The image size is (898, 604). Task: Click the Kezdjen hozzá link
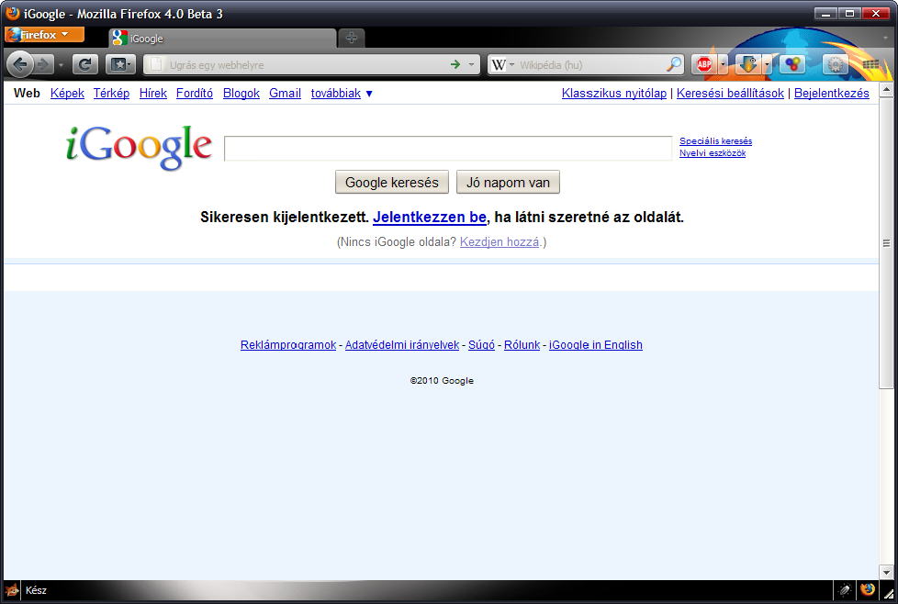500,241
